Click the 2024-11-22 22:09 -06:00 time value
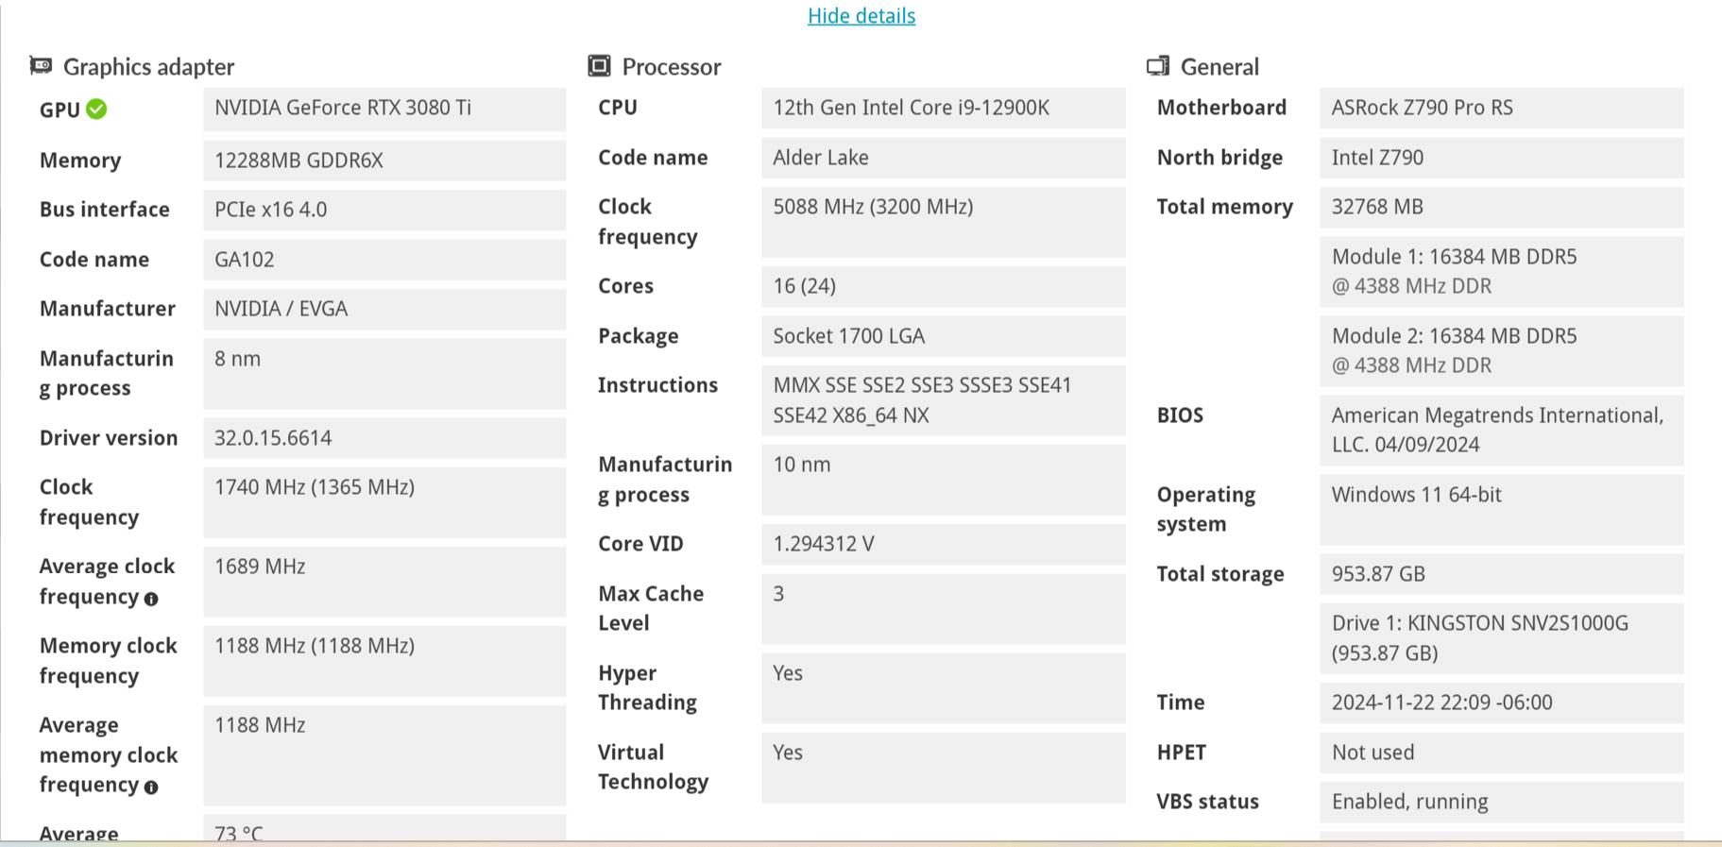Image resolution: width=1722 pixels, height=847 pixels. (x=1502, y=703)
